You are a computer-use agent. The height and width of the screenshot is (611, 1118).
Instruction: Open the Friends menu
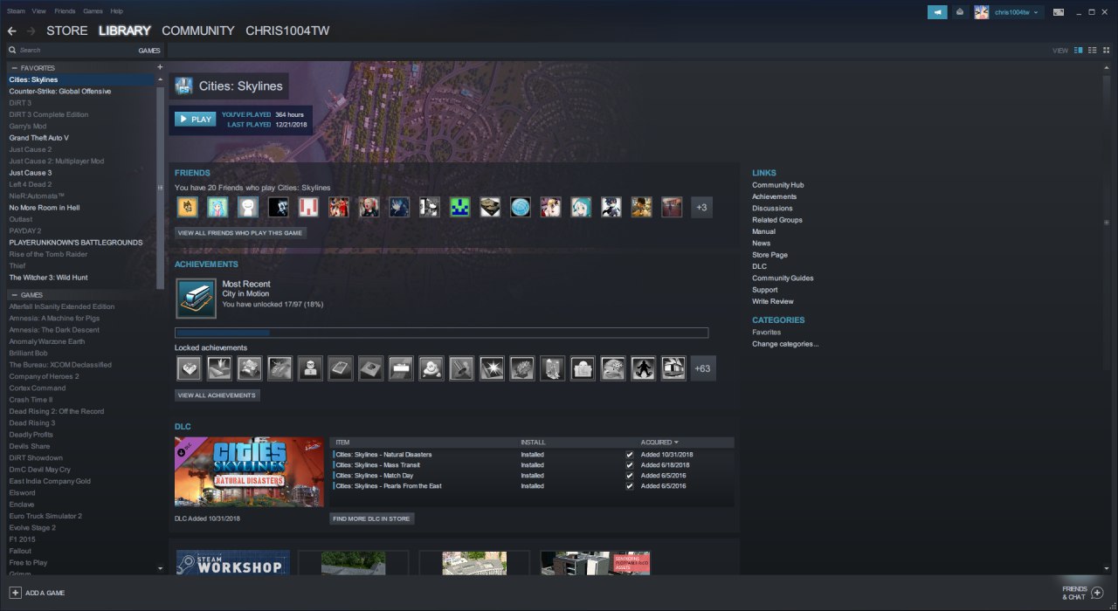point(65,11)
